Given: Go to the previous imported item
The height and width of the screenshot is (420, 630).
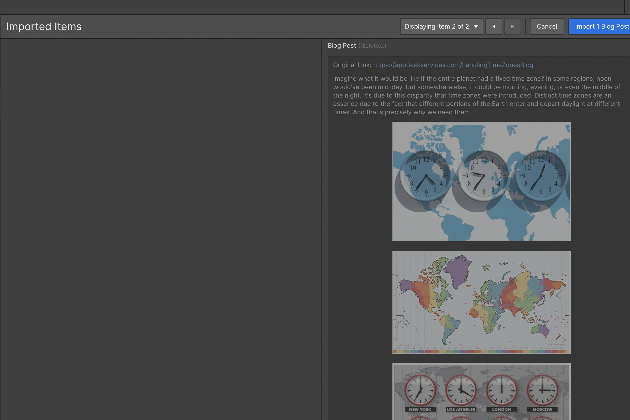Looking at the screenshot, I should (x=493, y=26).
